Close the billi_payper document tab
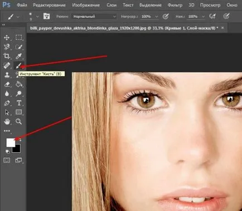 tap(222, 28)
